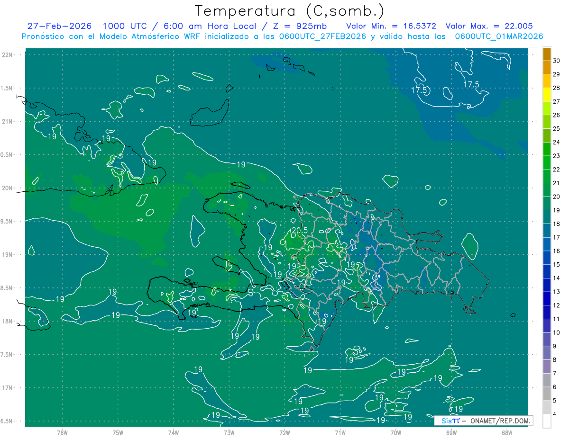Click the "SisTT" logo text
569x439 pixels.
coord(450,421)
